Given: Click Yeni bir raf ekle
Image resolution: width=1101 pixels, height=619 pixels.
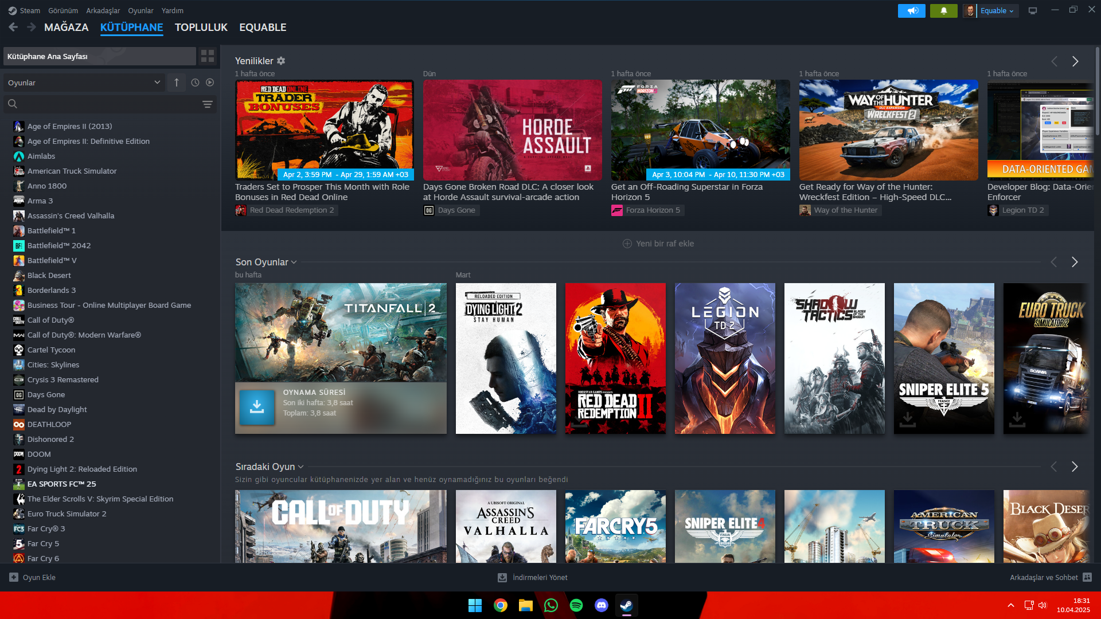Looking at the screenshot, I should click(x=658, y=244).
